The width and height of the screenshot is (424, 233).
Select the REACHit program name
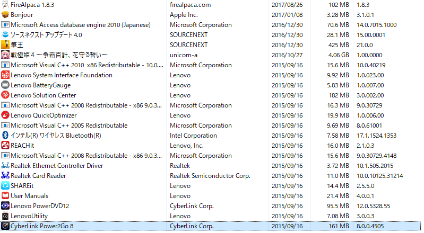(x=22, y=146)
